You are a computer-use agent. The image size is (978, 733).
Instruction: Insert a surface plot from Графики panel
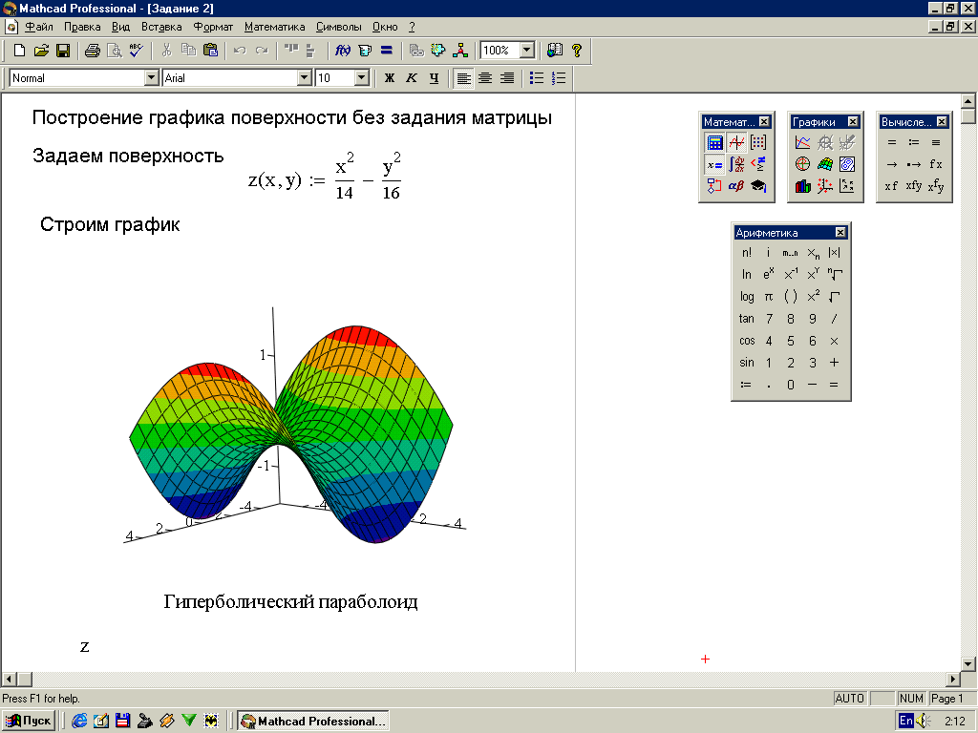coord(824,164)
